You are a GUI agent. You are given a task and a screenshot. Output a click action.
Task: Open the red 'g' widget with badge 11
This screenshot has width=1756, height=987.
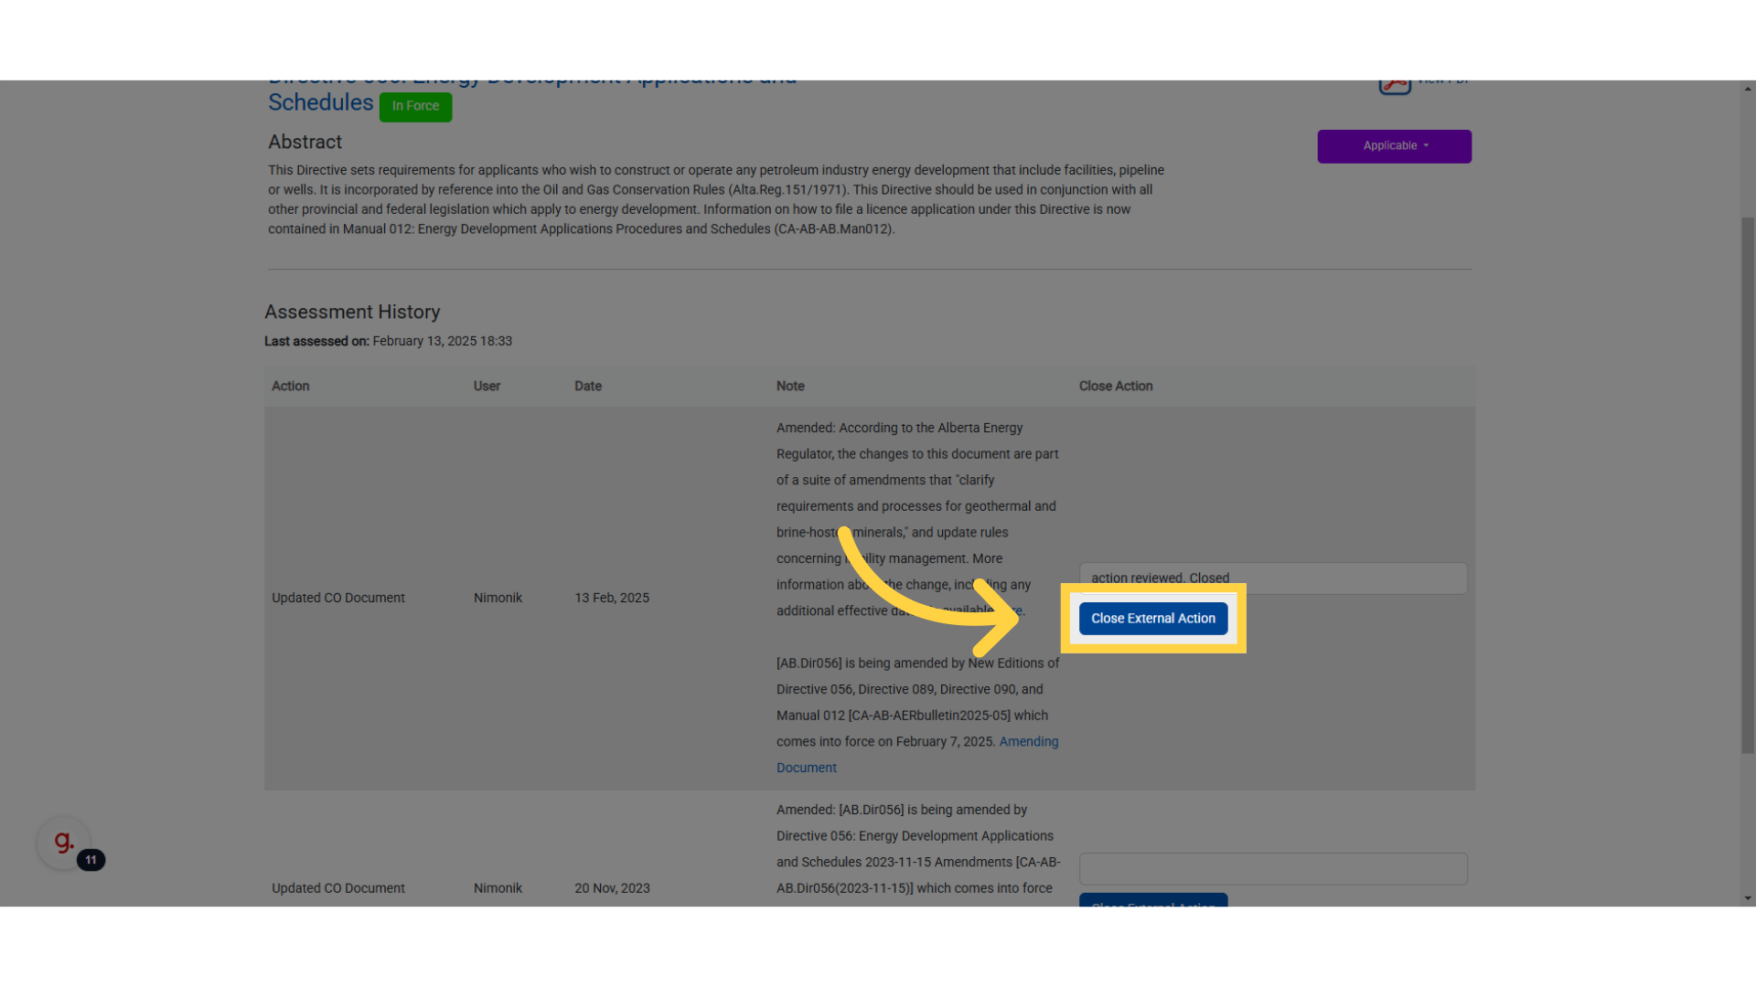(x=64, y=843)
